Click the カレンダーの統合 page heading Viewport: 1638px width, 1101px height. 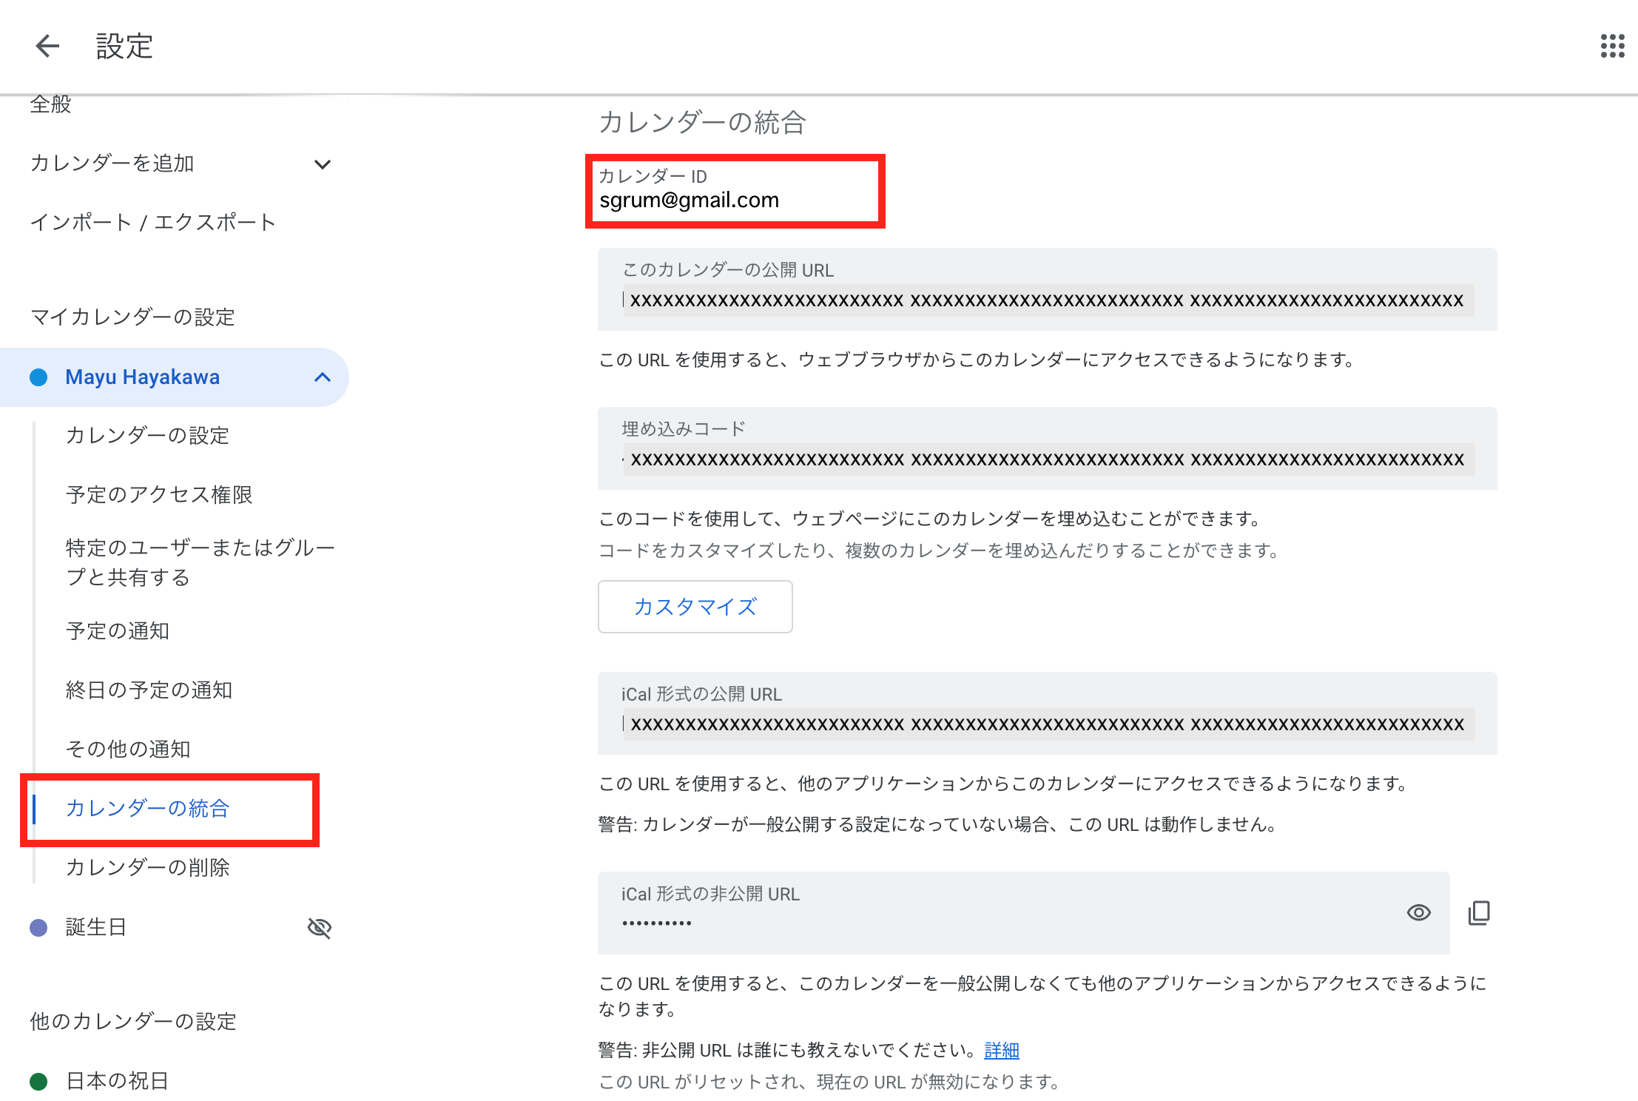point(702,122)
